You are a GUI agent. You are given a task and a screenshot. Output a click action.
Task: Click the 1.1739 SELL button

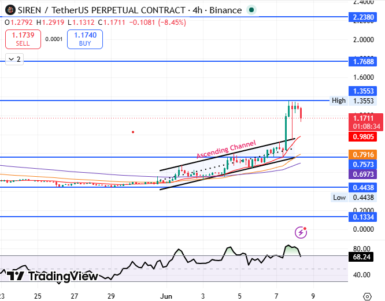23,39
